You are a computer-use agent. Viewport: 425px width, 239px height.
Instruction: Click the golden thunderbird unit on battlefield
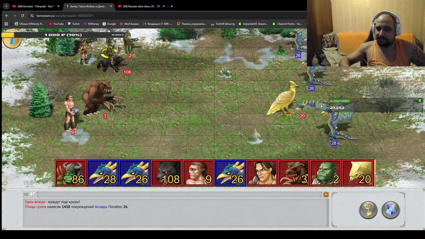tap(284, 99)
